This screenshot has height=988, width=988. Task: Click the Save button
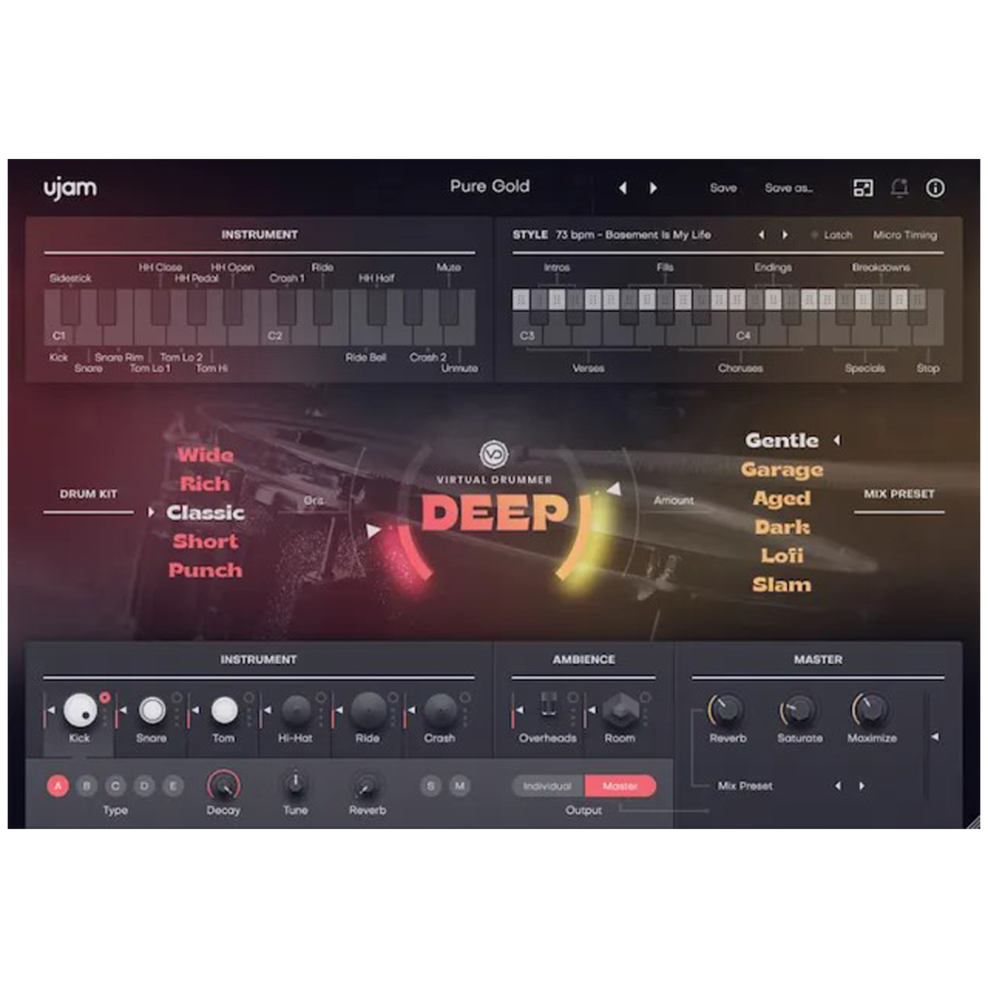tap(723, 188)
